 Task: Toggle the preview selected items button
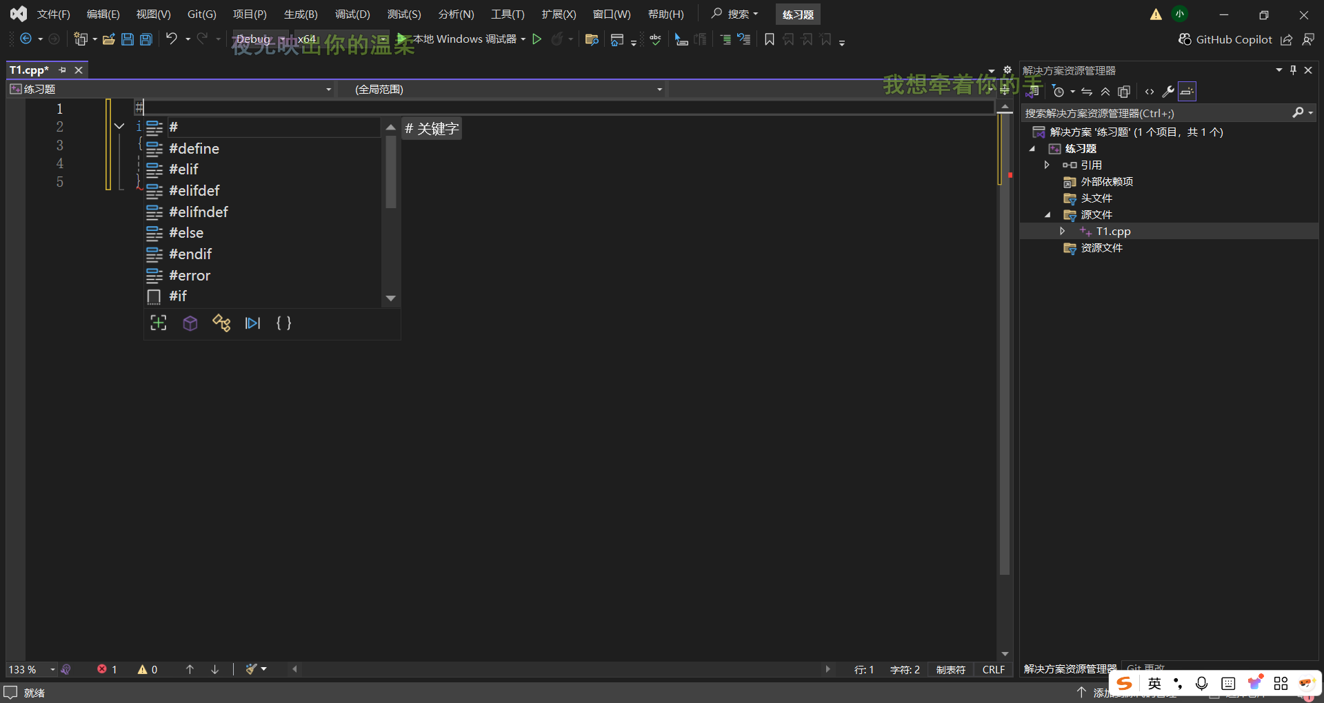1187,92
